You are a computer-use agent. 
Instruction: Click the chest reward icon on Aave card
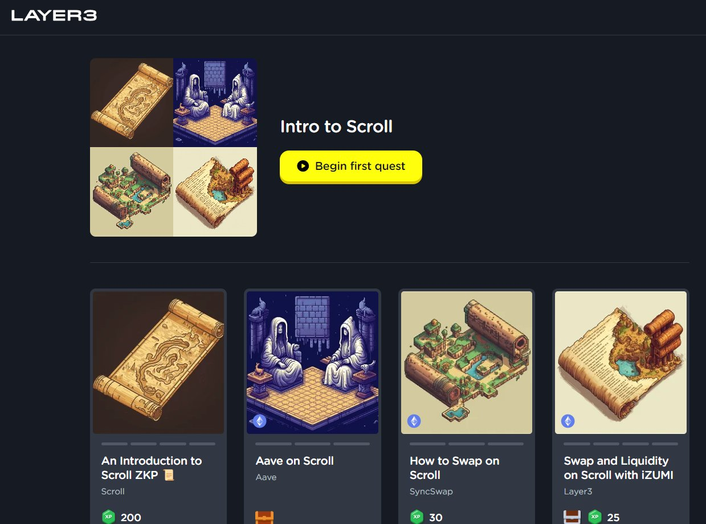click(x=264, y=517)
